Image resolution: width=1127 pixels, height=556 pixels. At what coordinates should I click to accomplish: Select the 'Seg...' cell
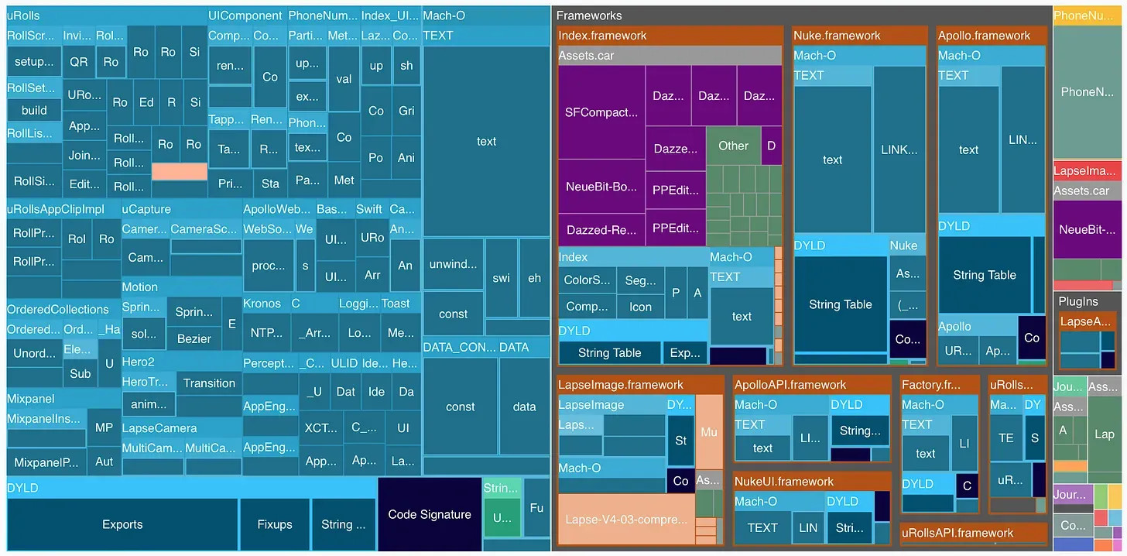[640, 280]
